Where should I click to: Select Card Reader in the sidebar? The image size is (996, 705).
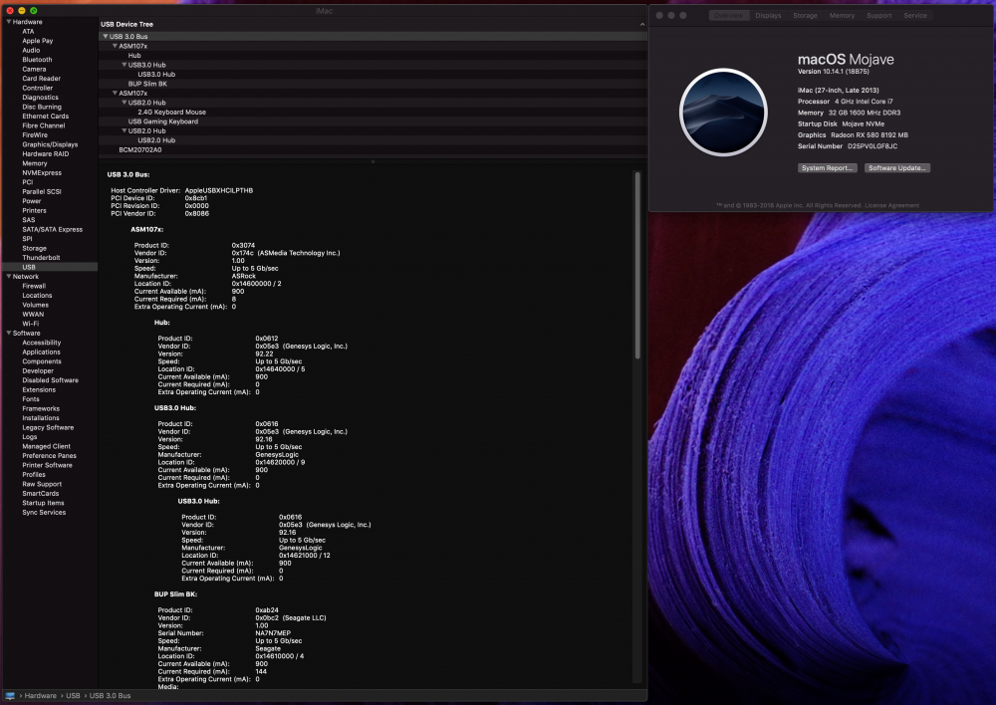pos(41,79)
